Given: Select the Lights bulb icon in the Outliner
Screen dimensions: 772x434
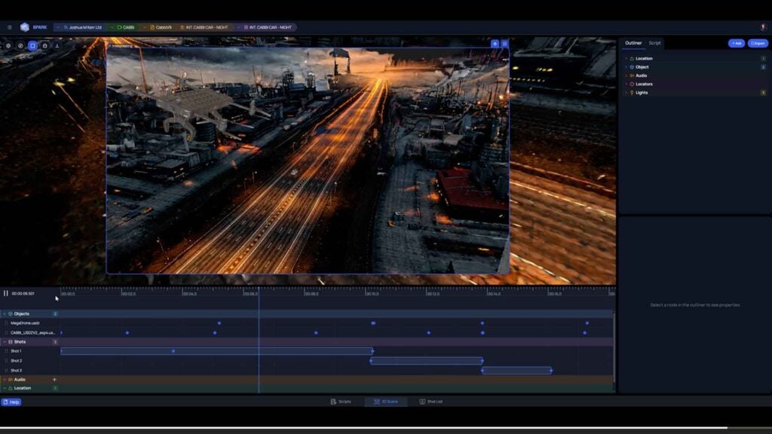Looking at the screenshot, I should click(x=632, y=93).
